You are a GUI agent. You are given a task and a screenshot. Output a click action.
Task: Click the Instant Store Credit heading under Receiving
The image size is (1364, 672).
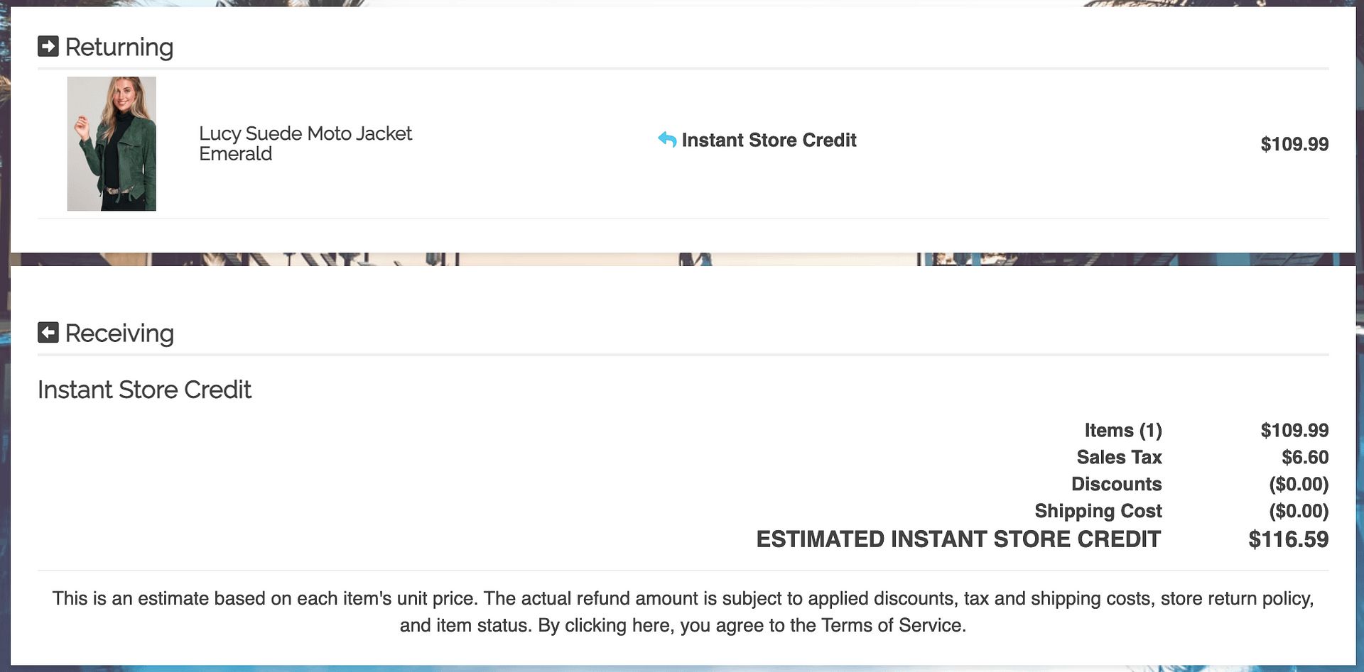coord(144,389)
